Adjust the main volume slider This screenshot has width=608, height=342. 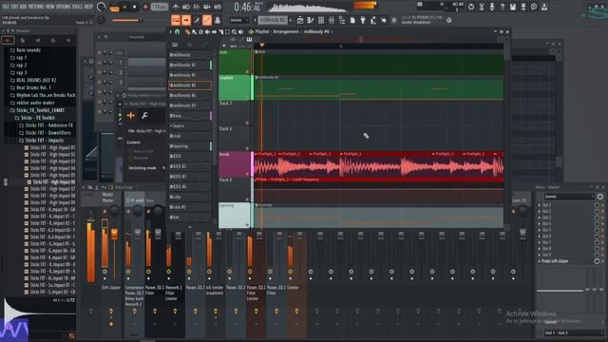[x=126, y=20]
